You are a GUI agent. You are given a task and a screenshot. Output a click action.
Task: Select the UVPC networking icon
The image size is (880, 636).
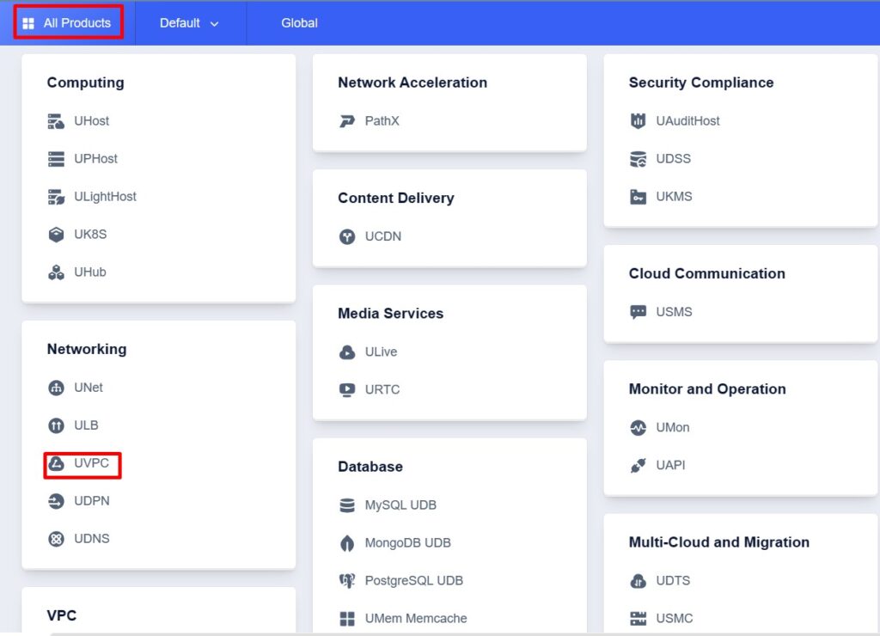click(57, 464)
